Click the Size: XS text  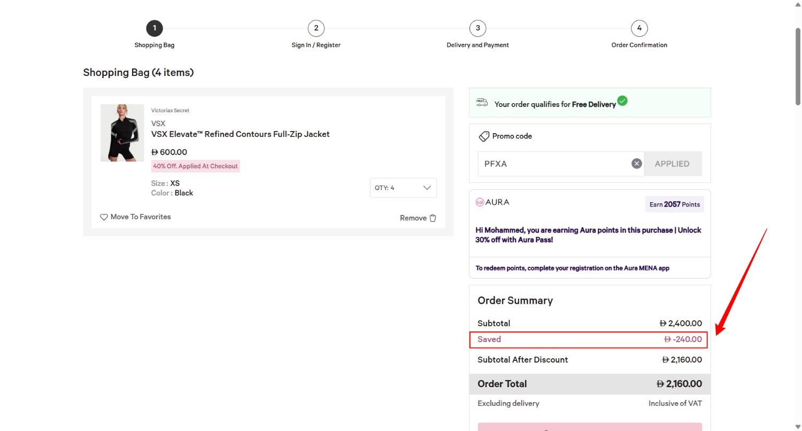tap(165, 183)
